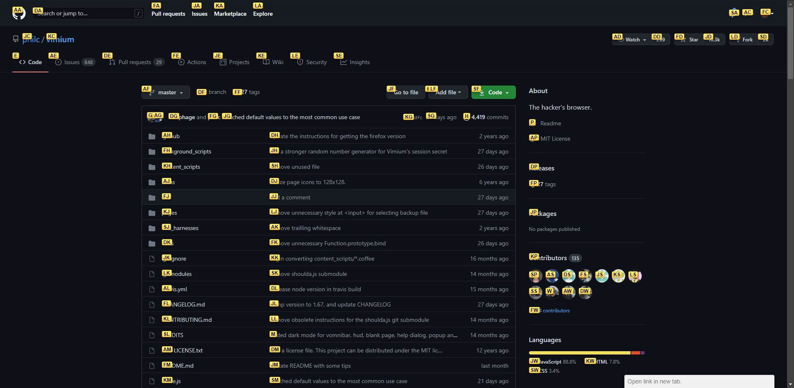This screenshot has width=794, height=388.
Task: Expand the green Code dropdown
Action: click(x=493, y=92)
